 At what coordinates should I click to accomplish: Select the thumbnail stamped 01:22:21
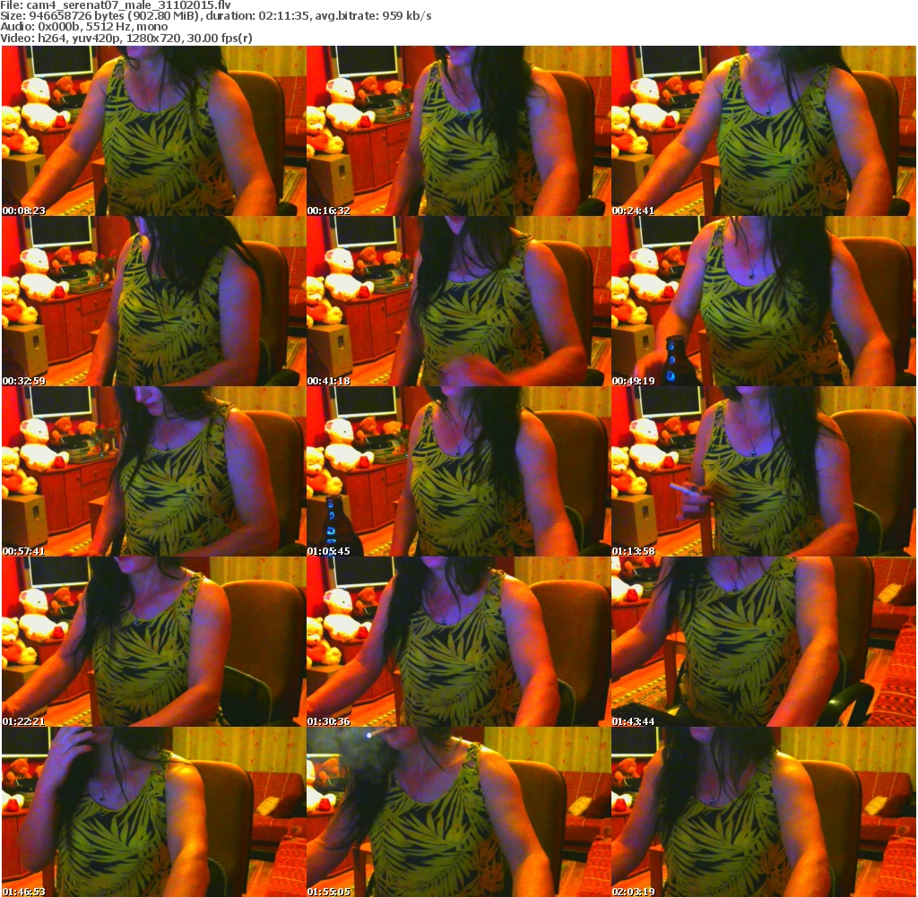point(153,642)
